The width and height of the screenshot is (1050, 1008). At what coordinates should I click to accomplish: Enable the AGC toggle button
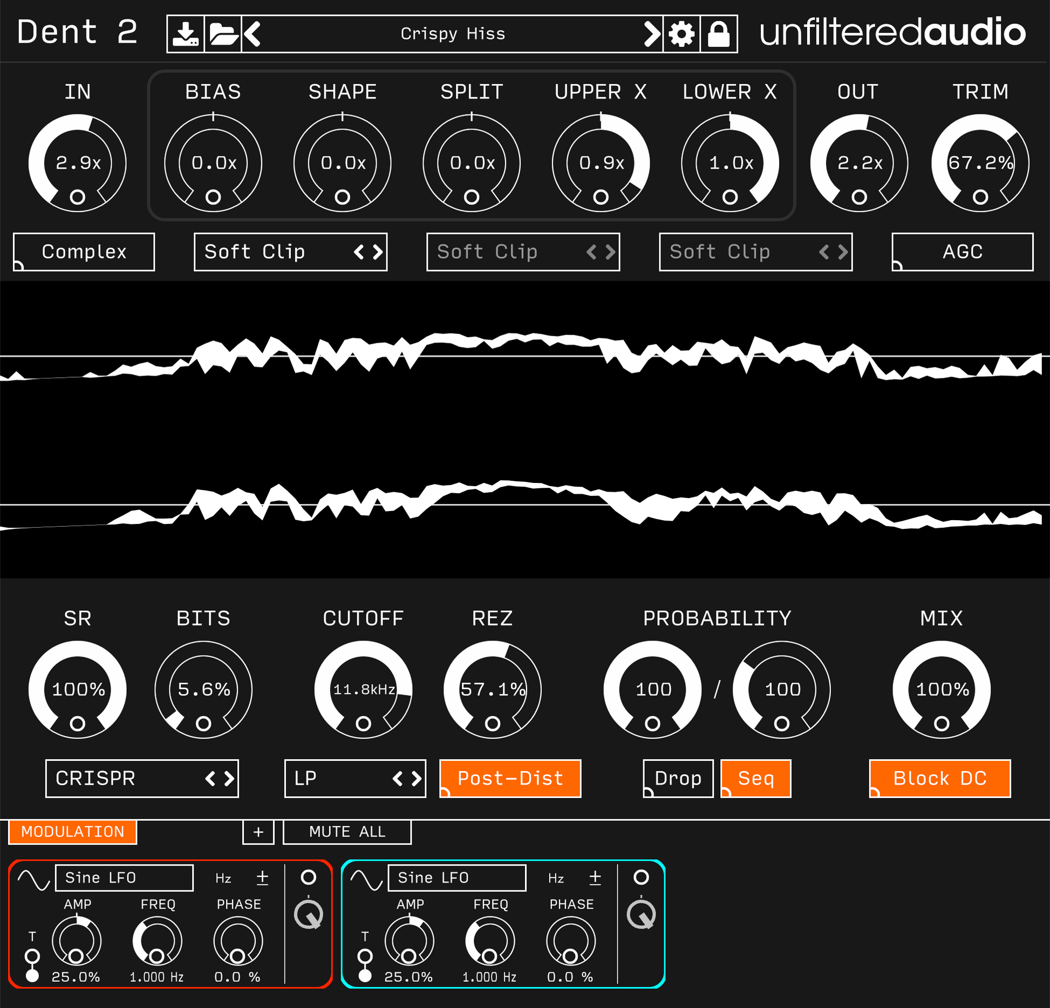pyautogui.click(x=962, y=251)
